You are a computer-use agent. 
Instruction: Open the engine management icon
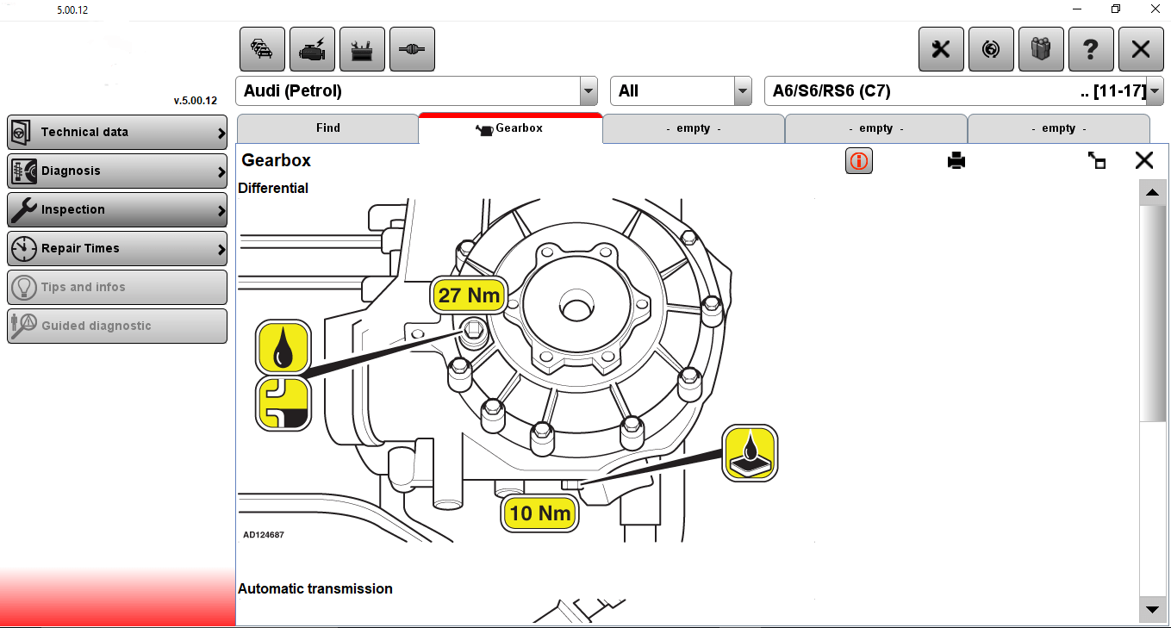click(312, 49)
